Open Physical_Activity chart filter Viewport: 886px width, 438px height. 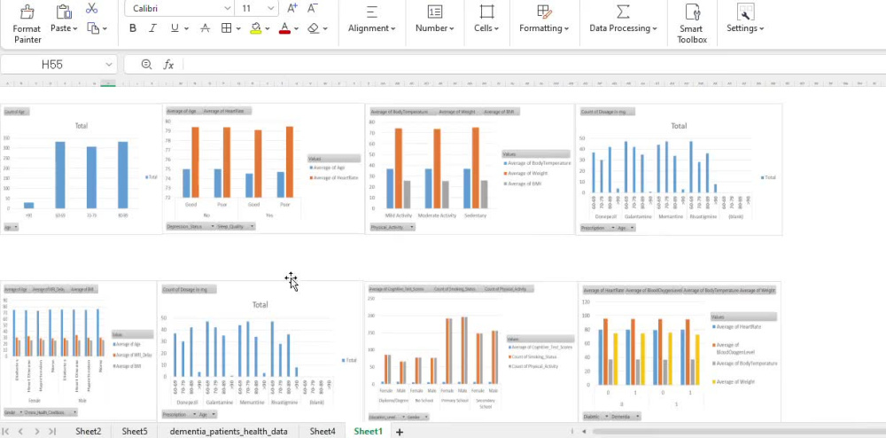tap(392, 227)
